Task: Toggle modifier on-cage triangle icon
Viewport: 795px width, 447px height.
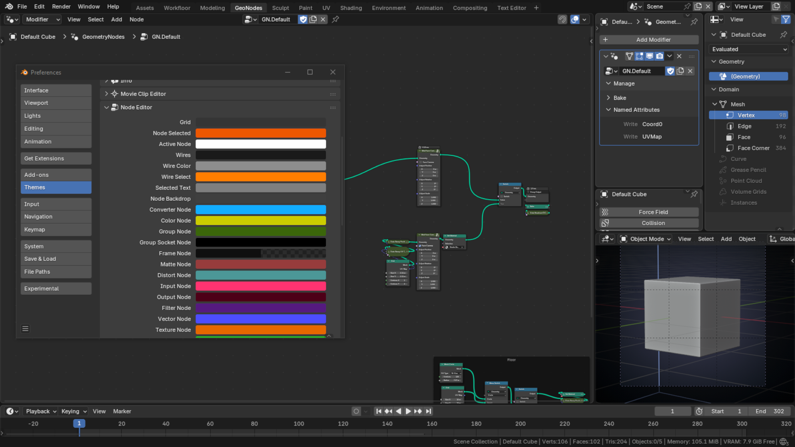Action: [629, 56]
